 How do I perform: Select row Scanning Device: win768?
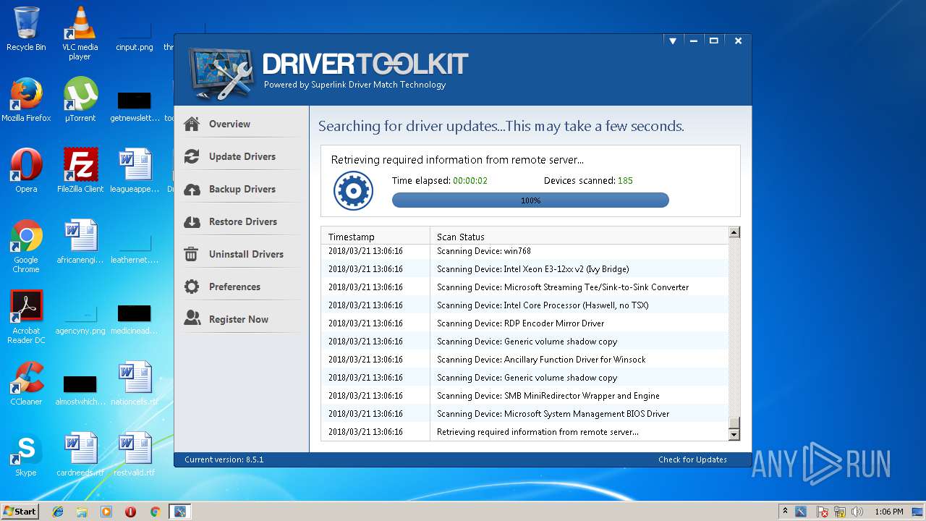click(x=524, y=251)
